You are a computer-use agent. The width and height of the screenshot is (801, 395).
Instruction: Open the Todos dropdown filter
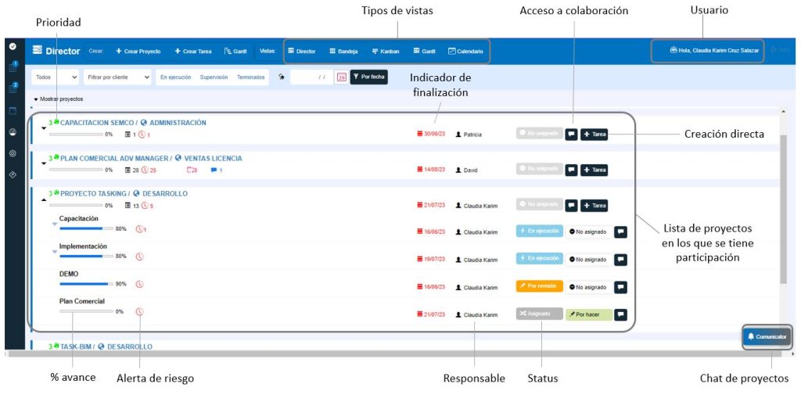[56, 77]
